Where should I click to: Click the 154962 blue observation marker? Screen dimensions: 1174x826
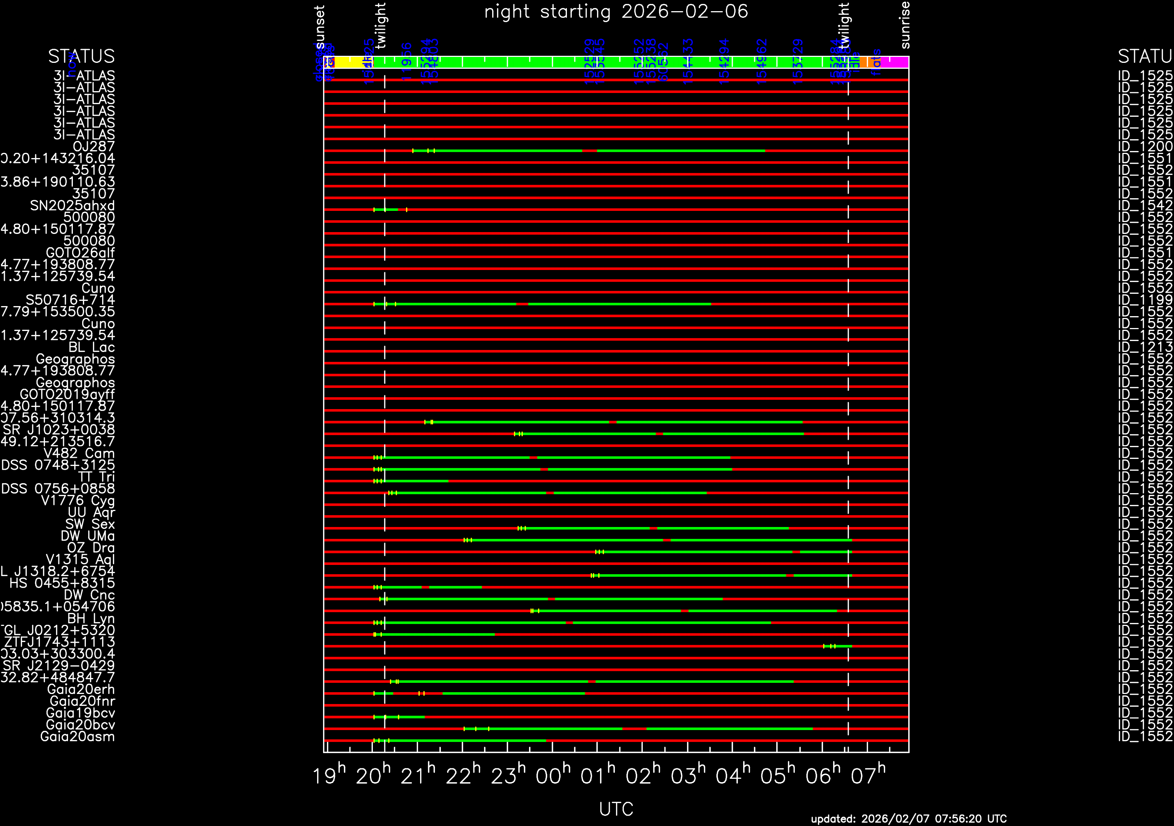[761, 61]
